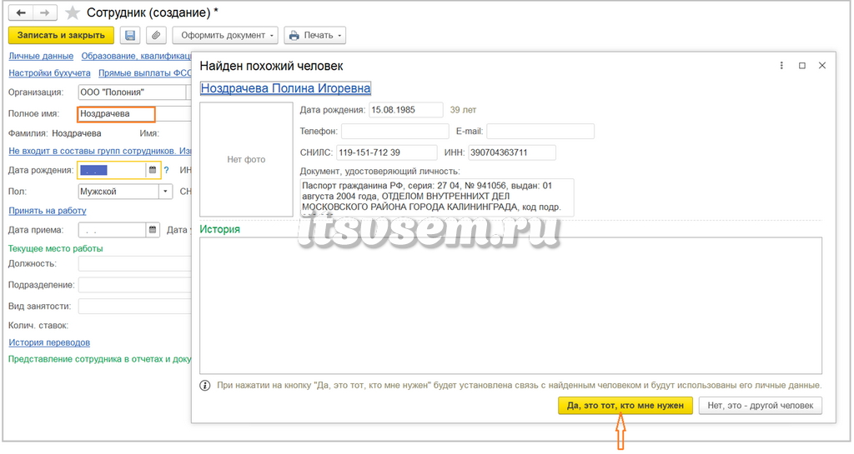Click the ИНН field 390704363711
Screen dimensions: 854x454
512,152
